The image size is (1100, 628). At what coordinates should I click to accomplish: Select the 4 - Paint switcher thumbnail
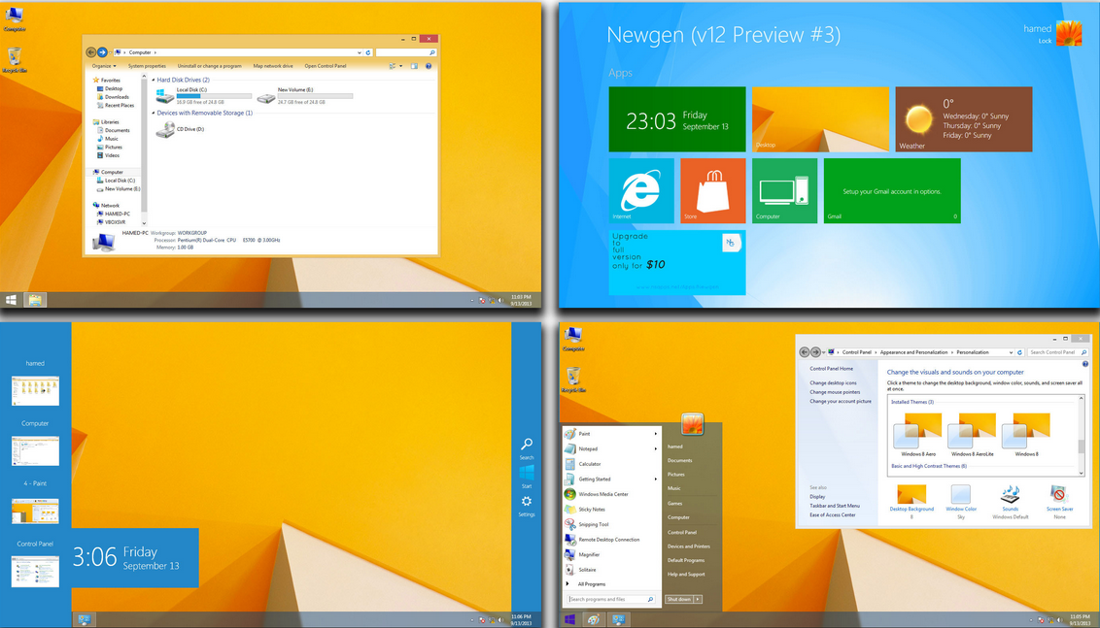(35, 511)
